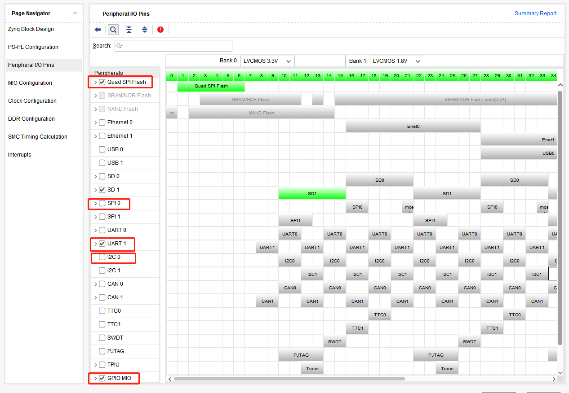Expand the Ethernet 0 tree row
Image resolution: width=569 pixels, height=393 pixels.
click(x=95, y=122)
